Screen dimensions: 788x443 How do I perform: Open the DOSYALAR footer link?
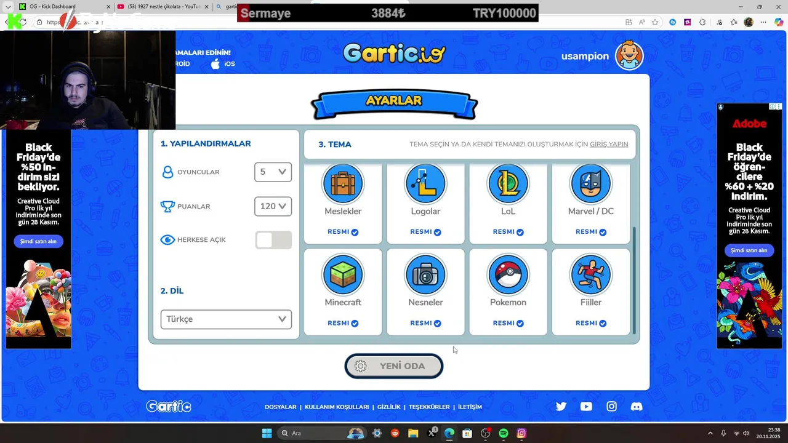(281, 407)
